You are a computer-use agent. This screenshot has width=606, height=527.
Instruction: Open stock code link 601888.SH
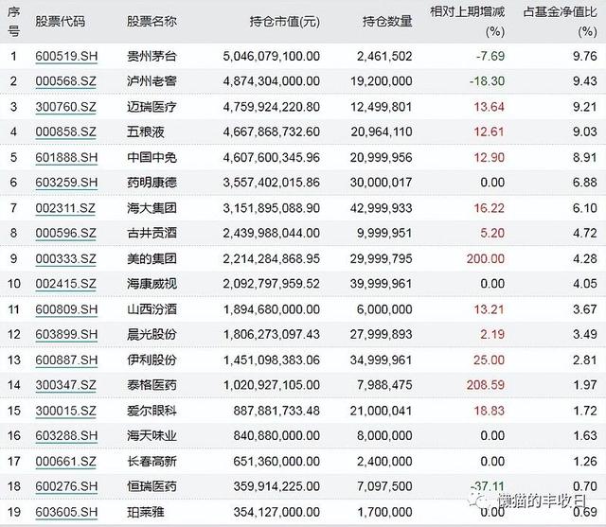tap(66, 158)
